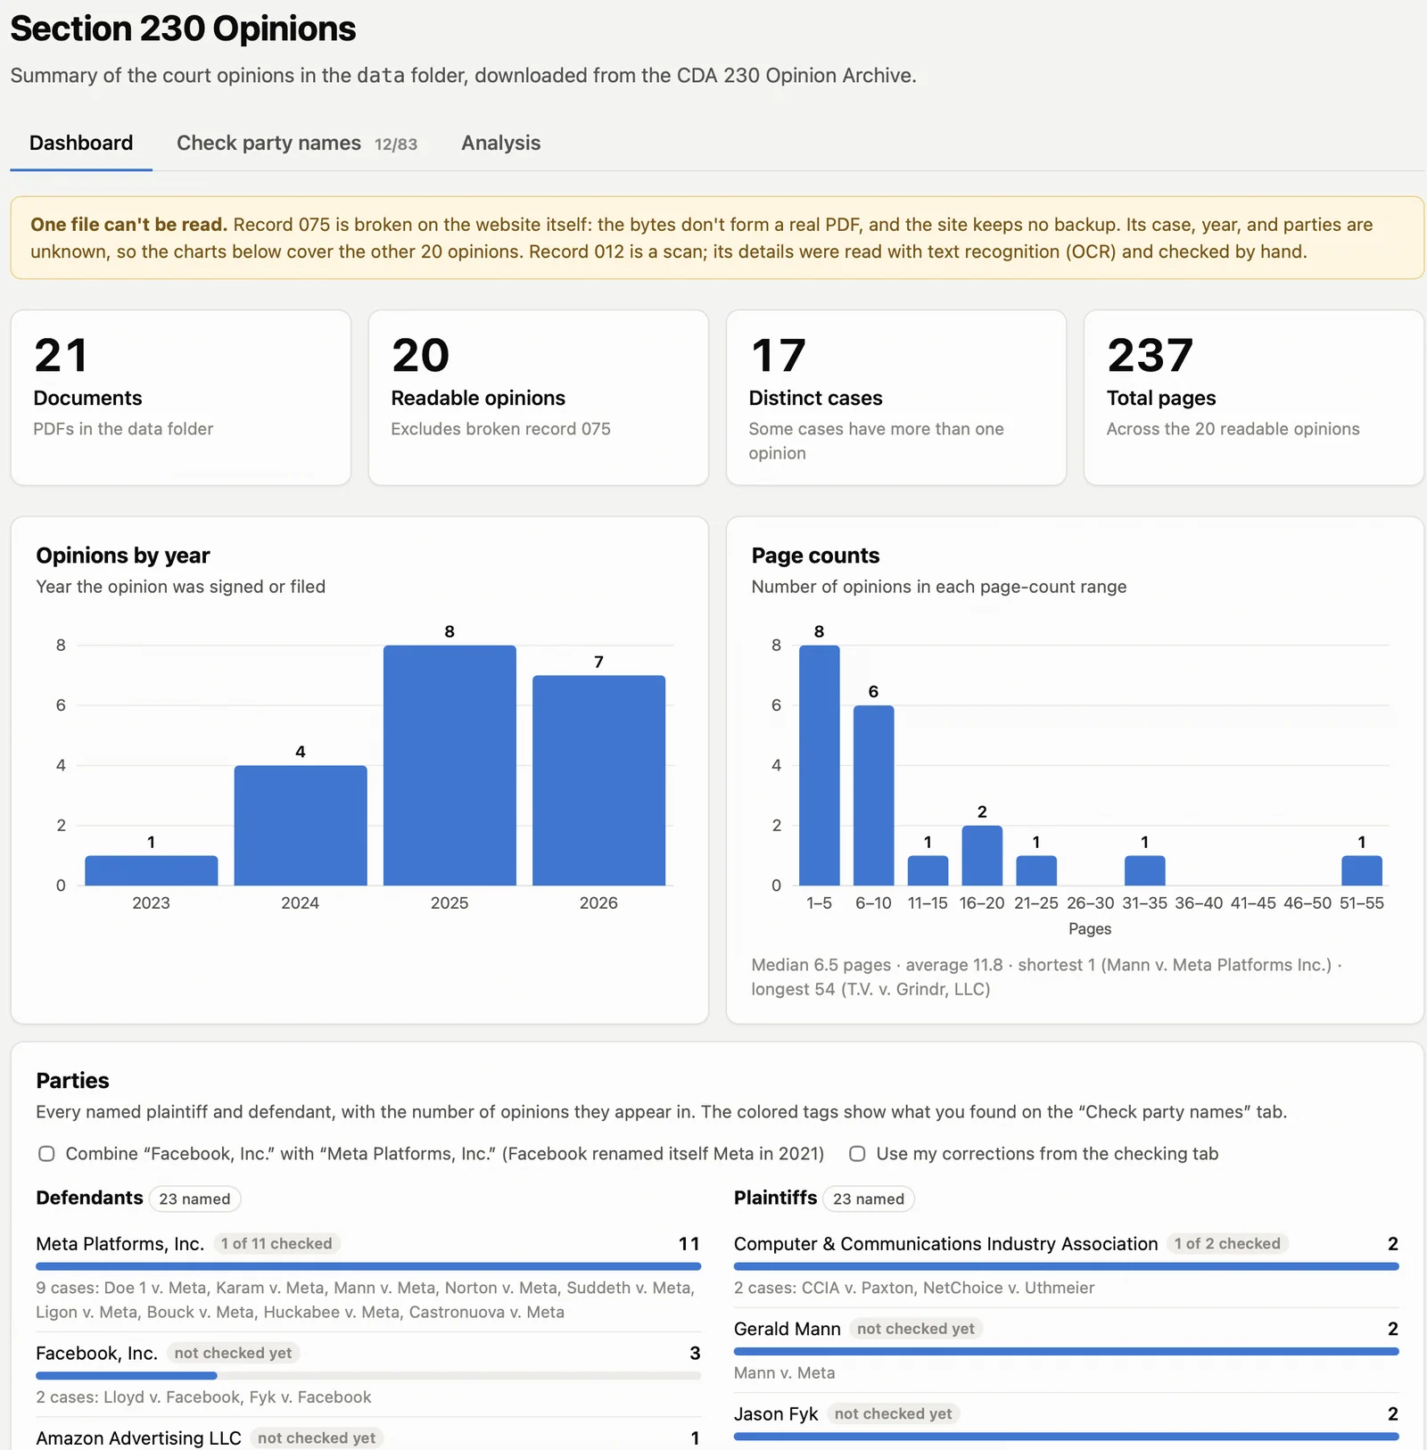The width and height of the screenshot is (1427, 1450).
Task: Select the 16–20 pages bar
Action: coord(982,855)
